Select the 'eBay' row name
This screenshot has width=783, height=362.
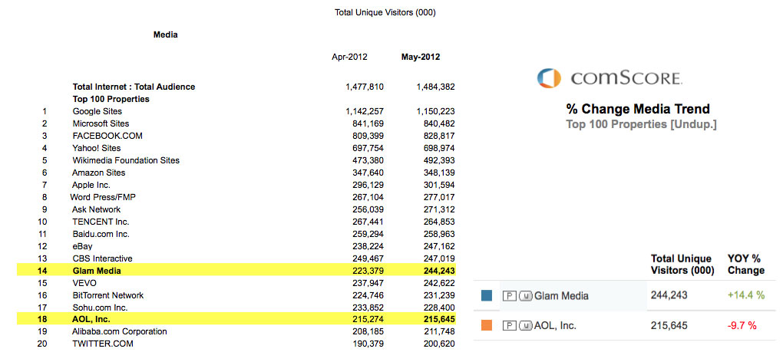[x=82, y=246]
